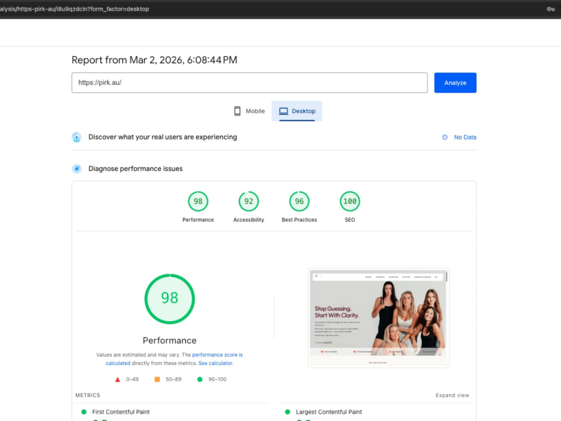Click the Diagnose performance issues icon
This screenshot has height=421, width=561.
point(76,168)
